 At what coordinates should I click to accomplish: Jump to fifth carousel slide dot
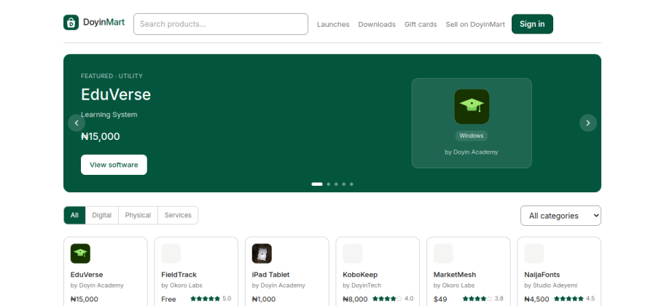pyautogui.click(x=351, y=184)
